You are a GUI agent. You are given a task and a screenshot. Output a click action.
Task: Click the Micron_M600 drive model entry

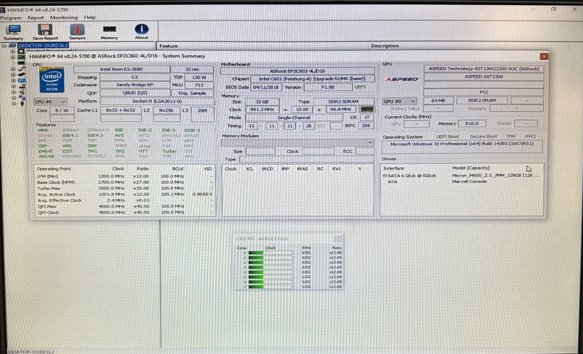496,176
